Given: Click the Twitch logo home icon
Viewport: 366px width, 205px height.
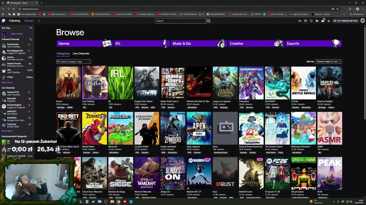Looking at the screenshot, I should 3,21.
